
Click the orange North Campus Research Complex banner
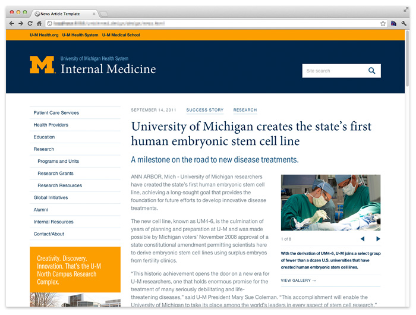click(75, 270)
